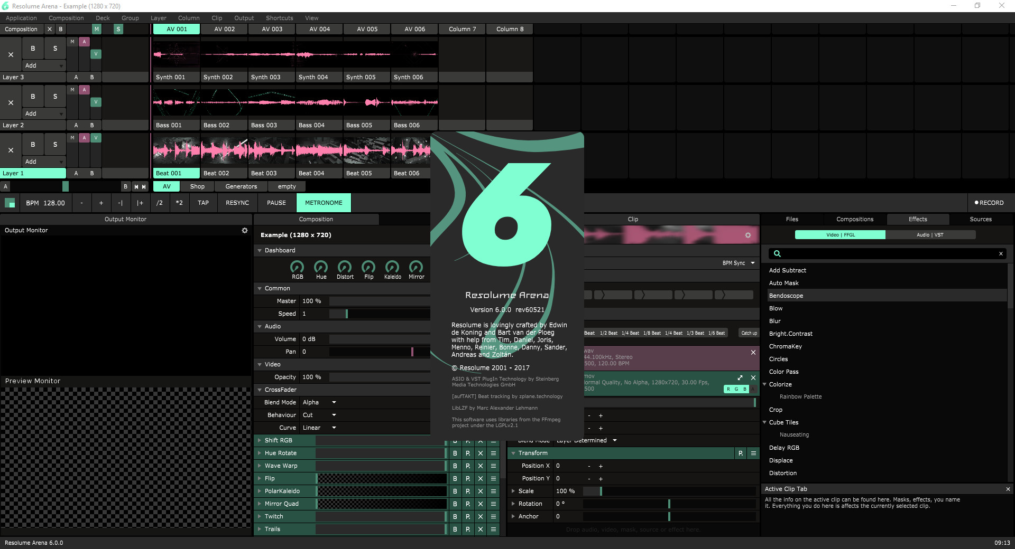The height and width of the screenshot is (549, 1015).
Task: Collapse the Dashboard section
Action: (x=260, y=250)
